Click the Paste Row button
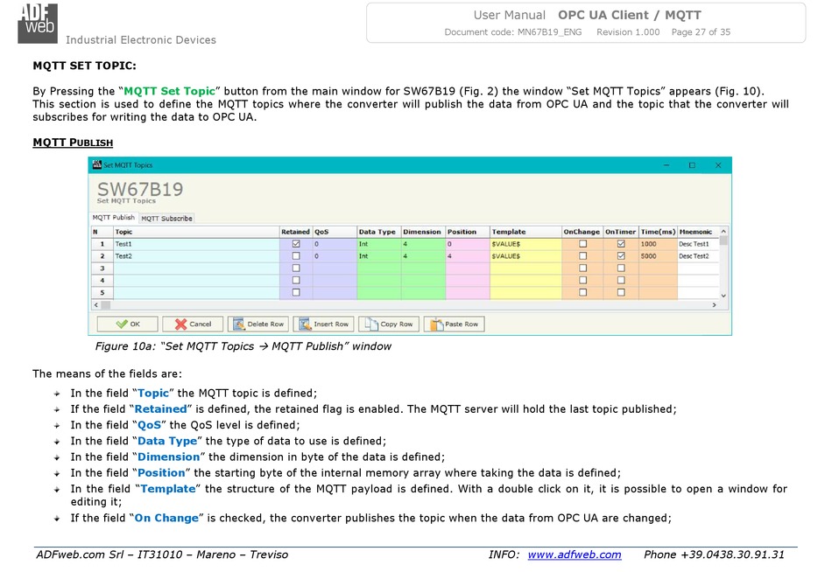Image resolution: width=832 pixels, height=572 pixels. pos(454,324)
